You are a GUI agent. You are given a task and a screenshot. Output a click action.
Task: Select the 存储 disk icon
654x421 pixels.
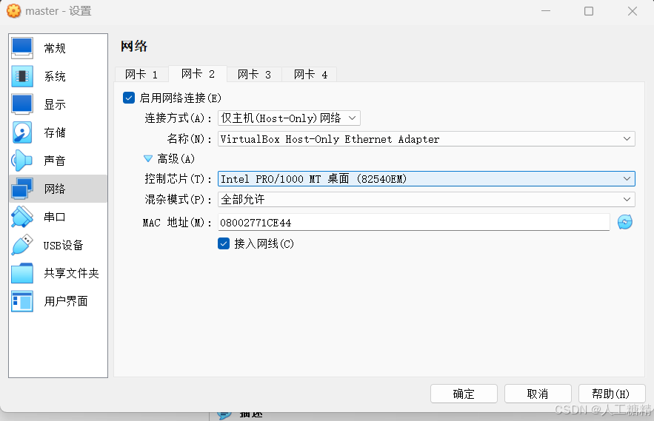22,132
